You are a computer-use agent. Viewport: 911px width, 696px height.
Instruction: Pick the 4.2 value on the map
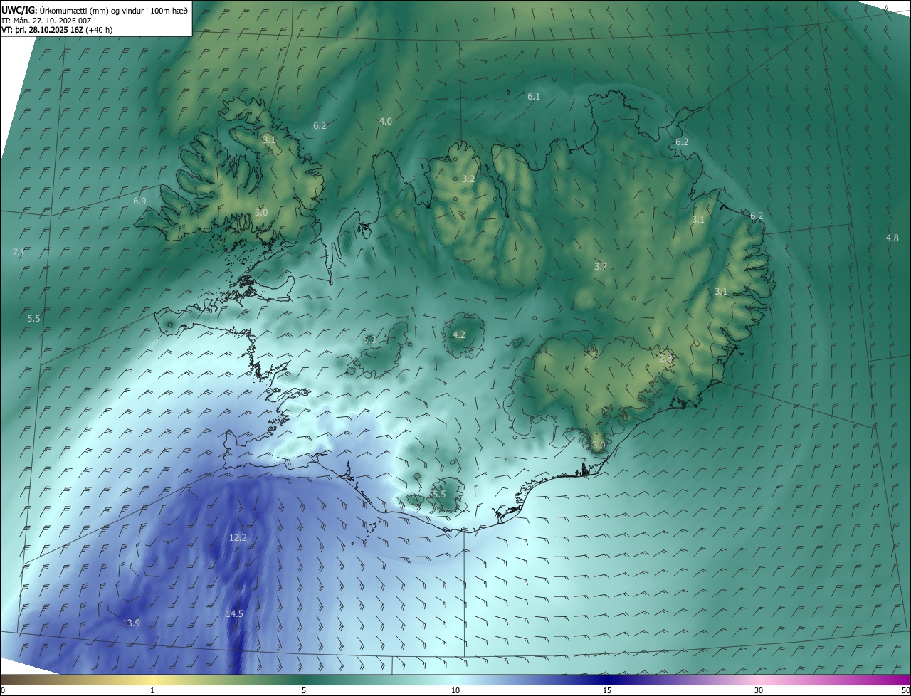(x=459, y=334)
